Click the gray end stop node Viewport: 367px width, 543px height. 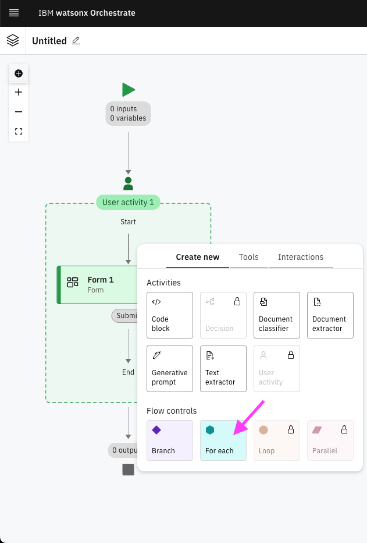tap(128, 470)
